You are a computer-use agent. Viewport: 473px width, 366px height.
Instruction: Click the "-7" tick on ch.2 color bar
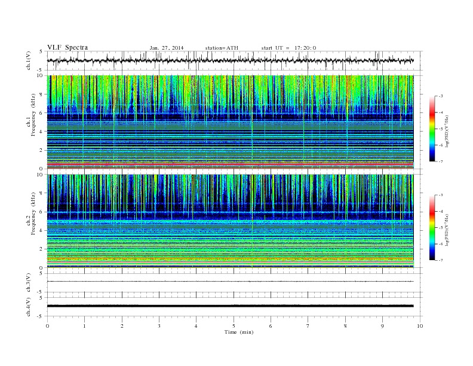(x=440, y=260)
